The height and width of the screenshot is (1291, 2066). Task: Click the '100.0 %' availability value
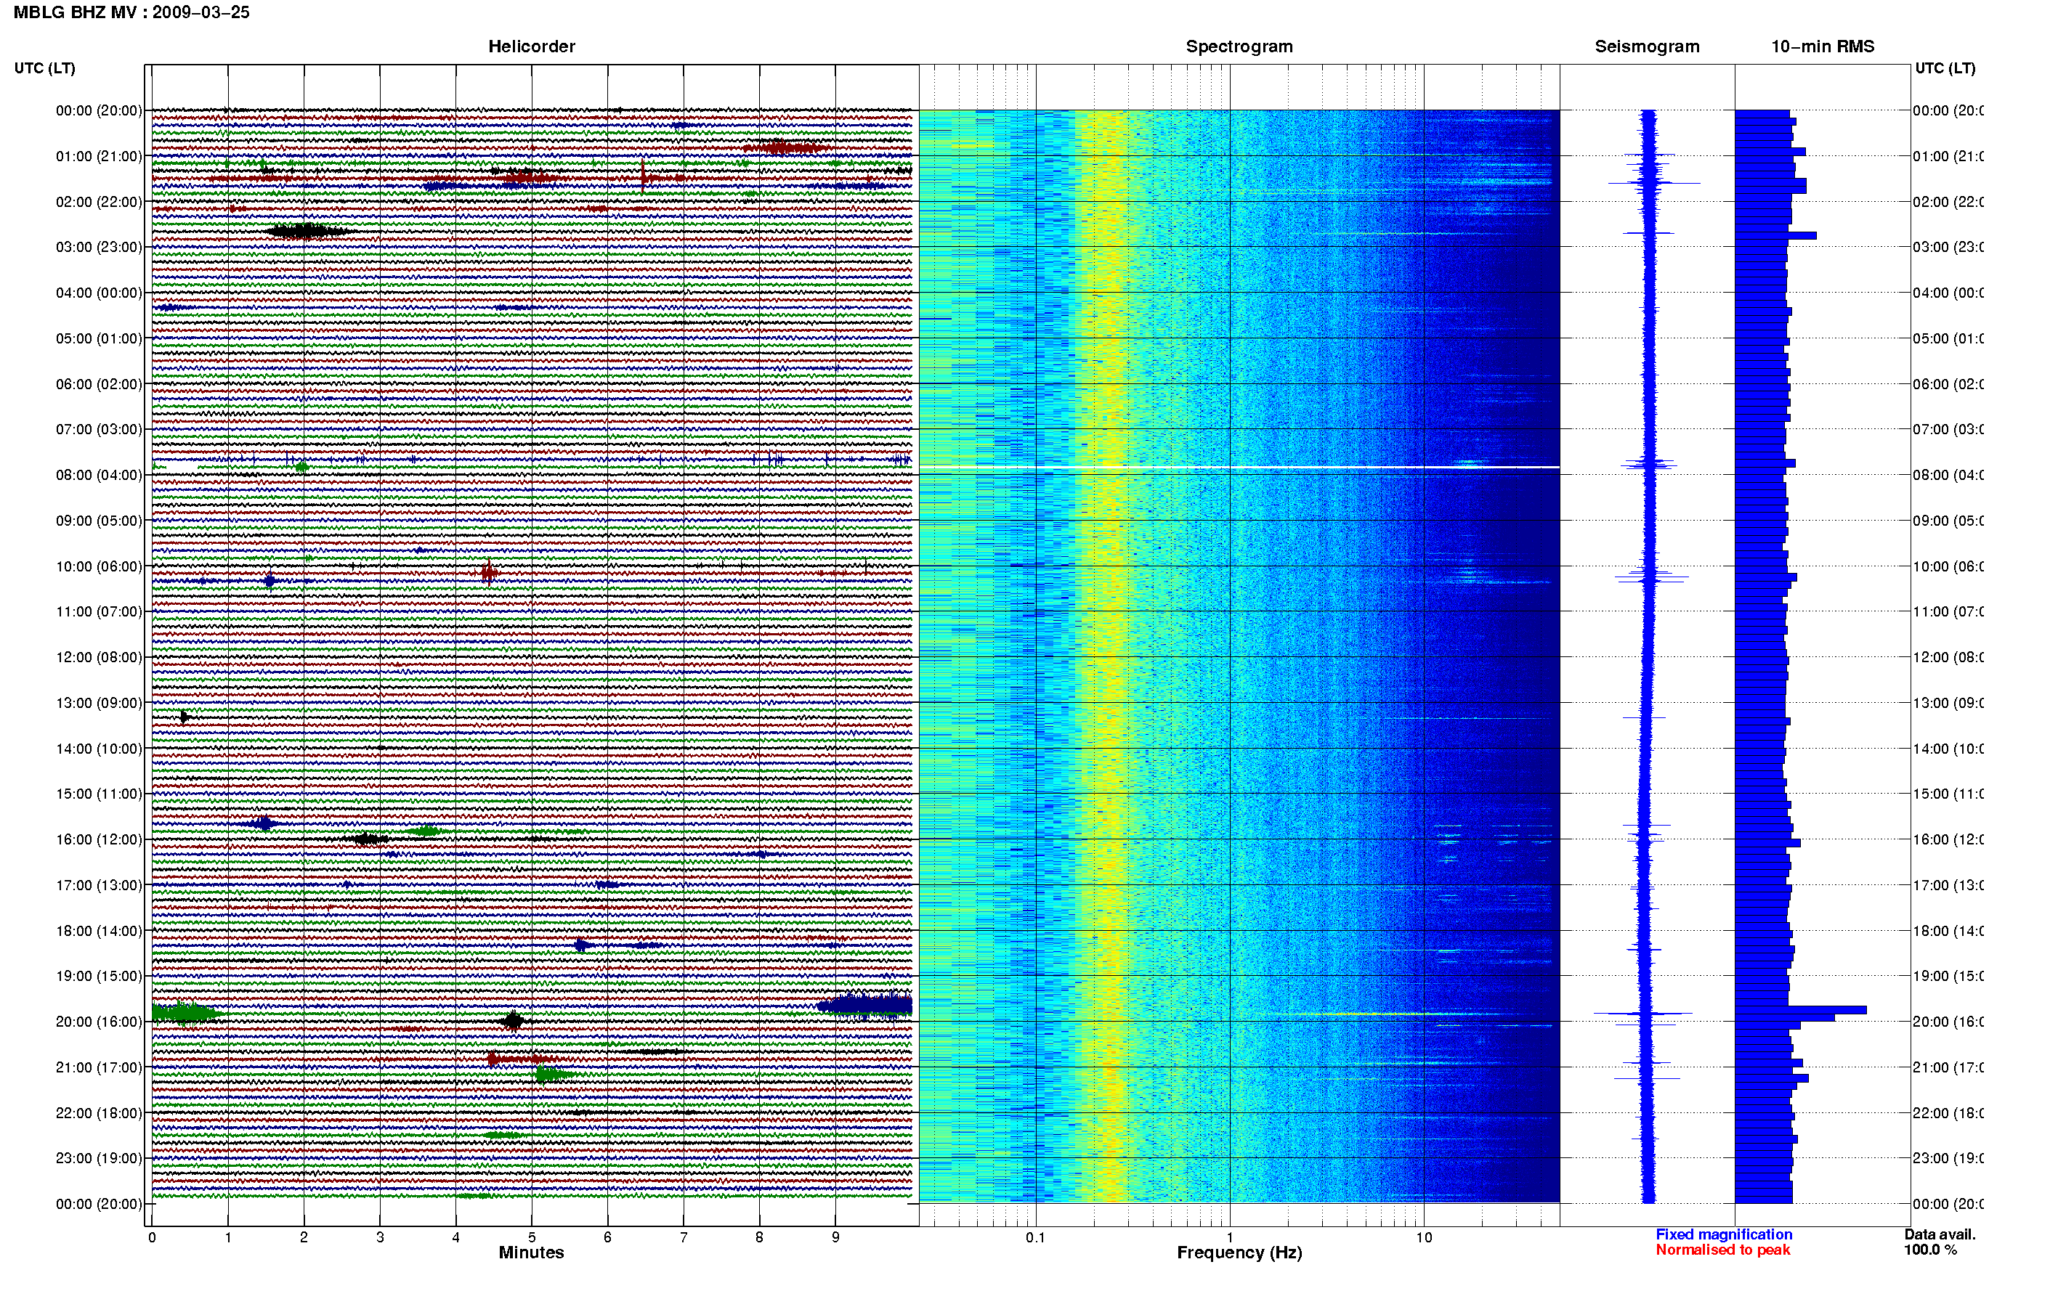(1930, 1250)
